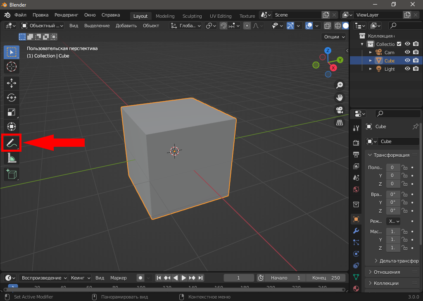Toggle camera view in viewport
Viewport: 423px width, 301px height.
[x=340, y=110]
